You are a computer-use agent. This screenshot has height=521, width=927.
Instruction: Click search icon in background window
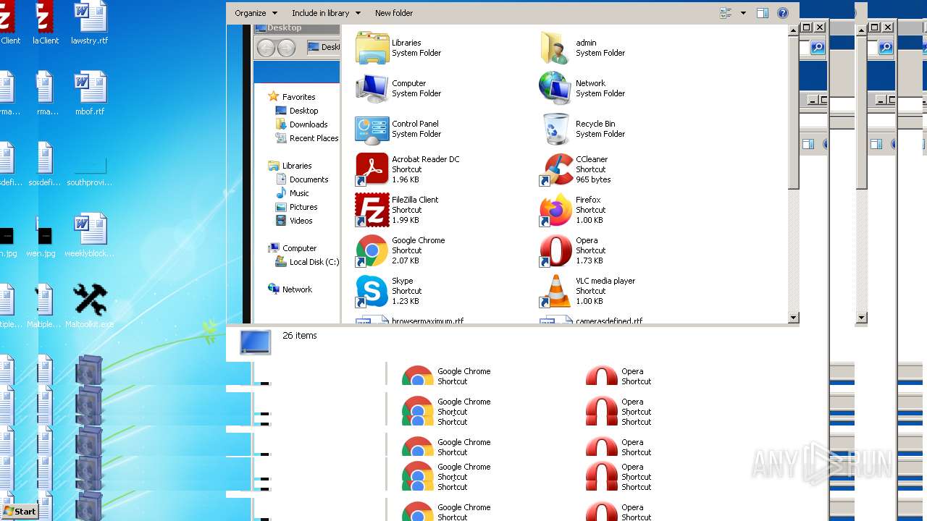(x=817, y=48)
